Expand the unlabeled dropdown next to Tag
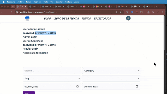This screenshot has height=94, width=167. pyautogui.click(x=111, y=78)
